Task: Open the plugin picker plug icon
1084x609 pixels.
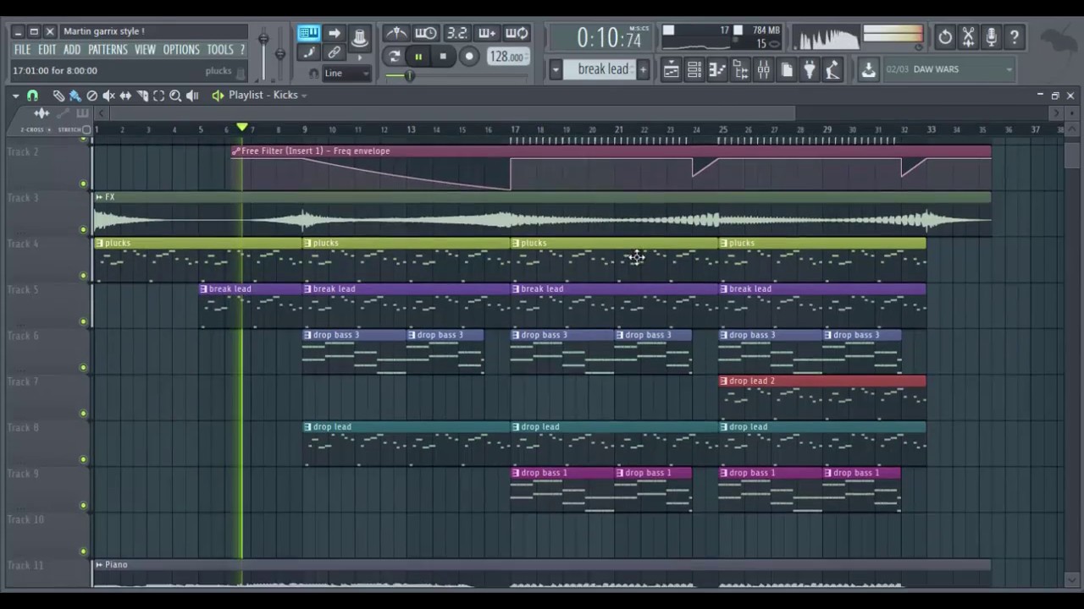Action: (x=810, y=70)
